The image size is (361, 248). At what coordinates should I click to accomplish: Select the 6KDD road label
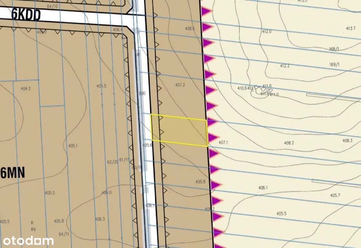click(26, 15)
